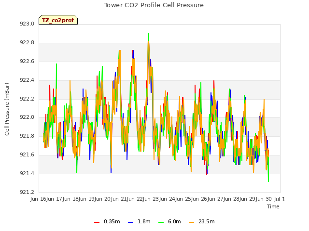Click the 24Jun x-axis tick label
Image resolution: width=309 pixels, height=231 pixels.
click(x=176, y=199)
